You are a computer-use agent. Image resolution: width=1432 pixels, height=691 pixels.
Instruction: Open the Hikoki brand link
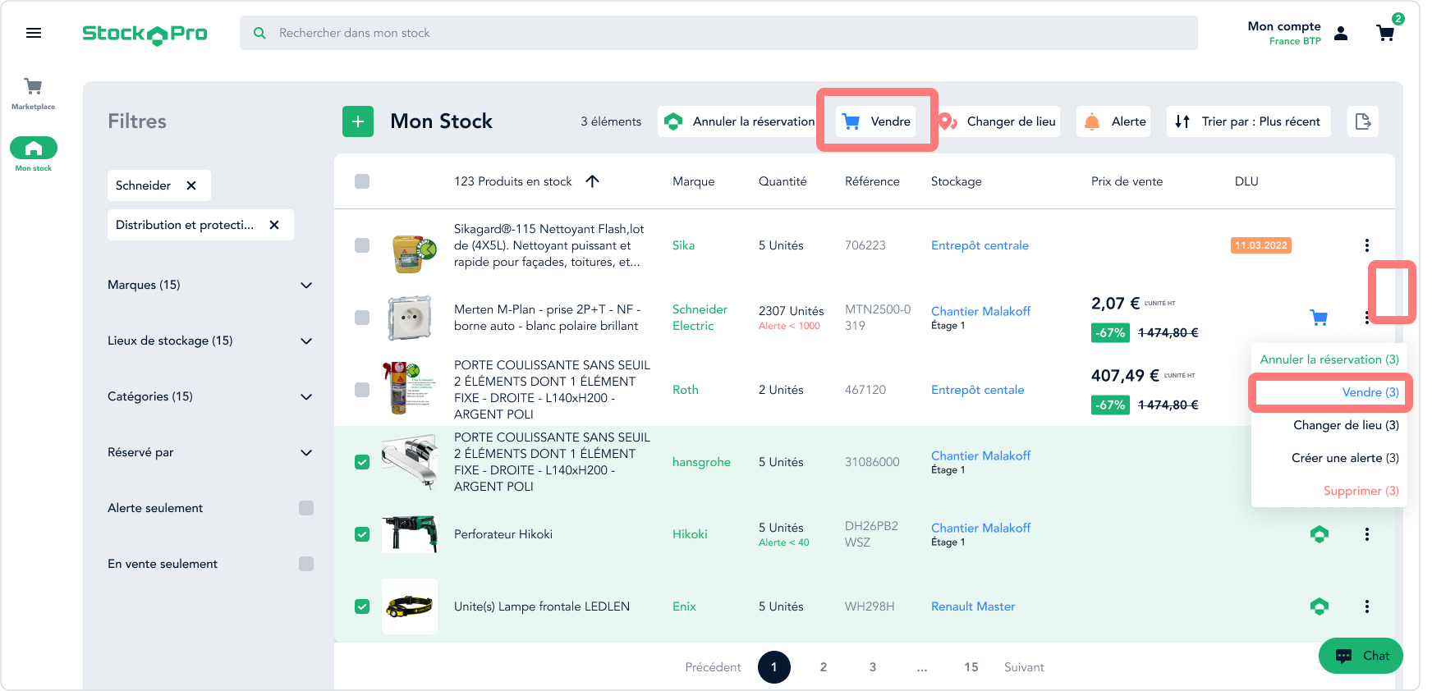pos(690,534)
